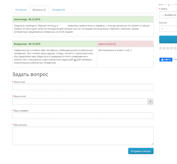Click the e-mail info icon button
Viewport: 177px width, 164px height.
click(150, 101)
